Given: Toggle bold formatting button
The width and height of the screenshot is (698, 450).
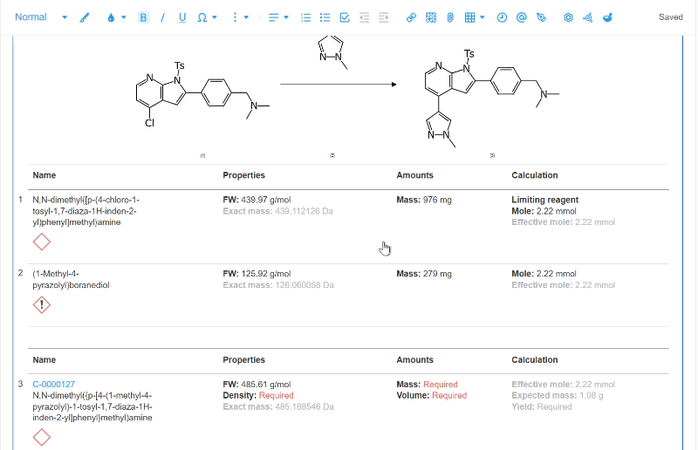Looking at the screenshot, I should pos(143,17).
